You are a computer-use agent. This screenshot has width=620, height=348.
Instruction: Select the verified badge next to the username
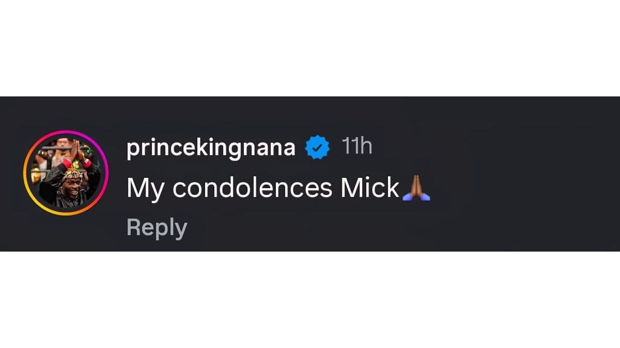click(x=316, y=147)
